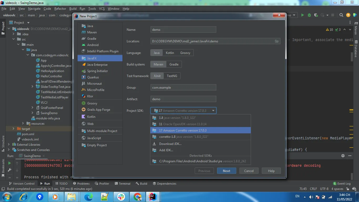Choose Download JDK... option

coord(201,144)
